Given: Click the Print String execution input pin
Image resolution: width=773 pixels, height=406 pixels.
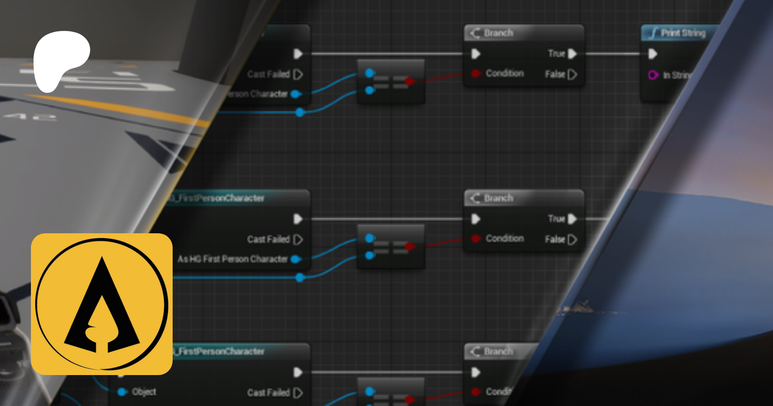Looking at the screenshot, I should [653, 54].
